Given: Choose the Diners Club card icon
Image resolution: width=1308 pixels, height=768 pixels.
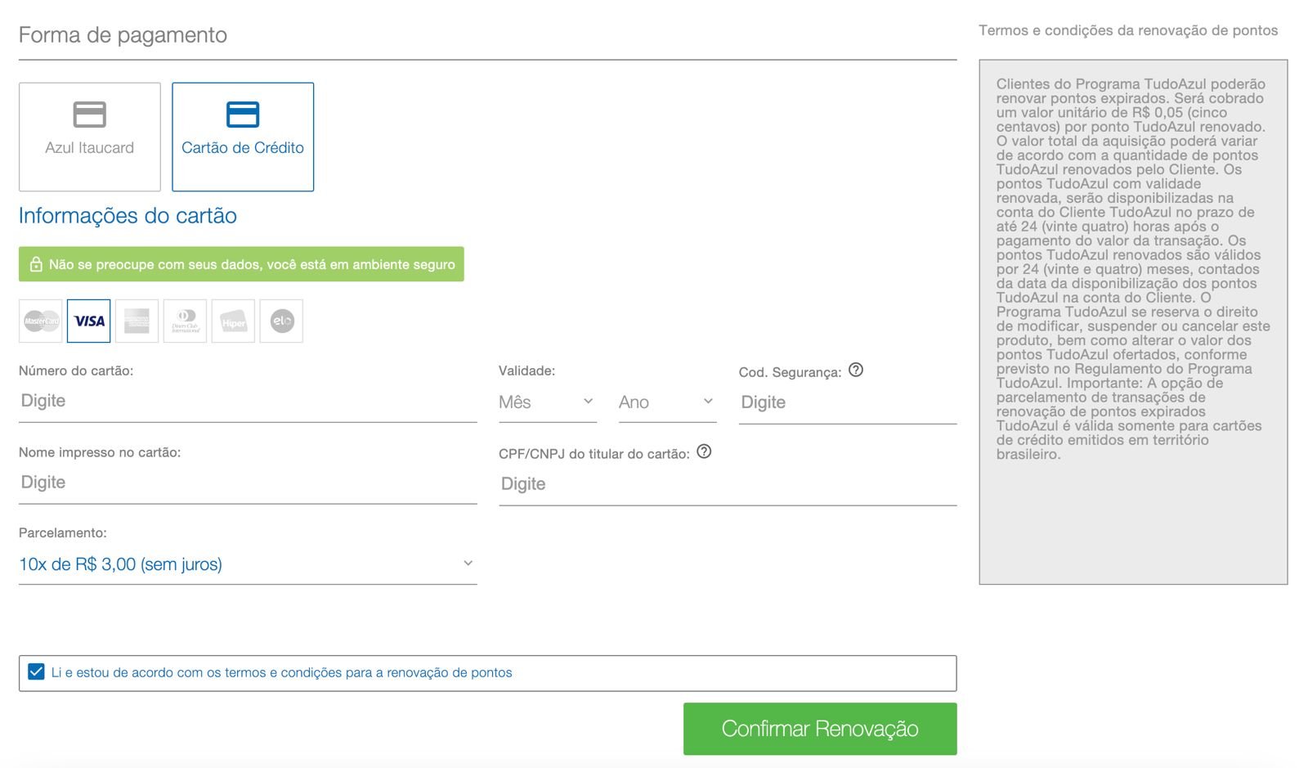Looking at the screenshot, I should click(186, 321).
